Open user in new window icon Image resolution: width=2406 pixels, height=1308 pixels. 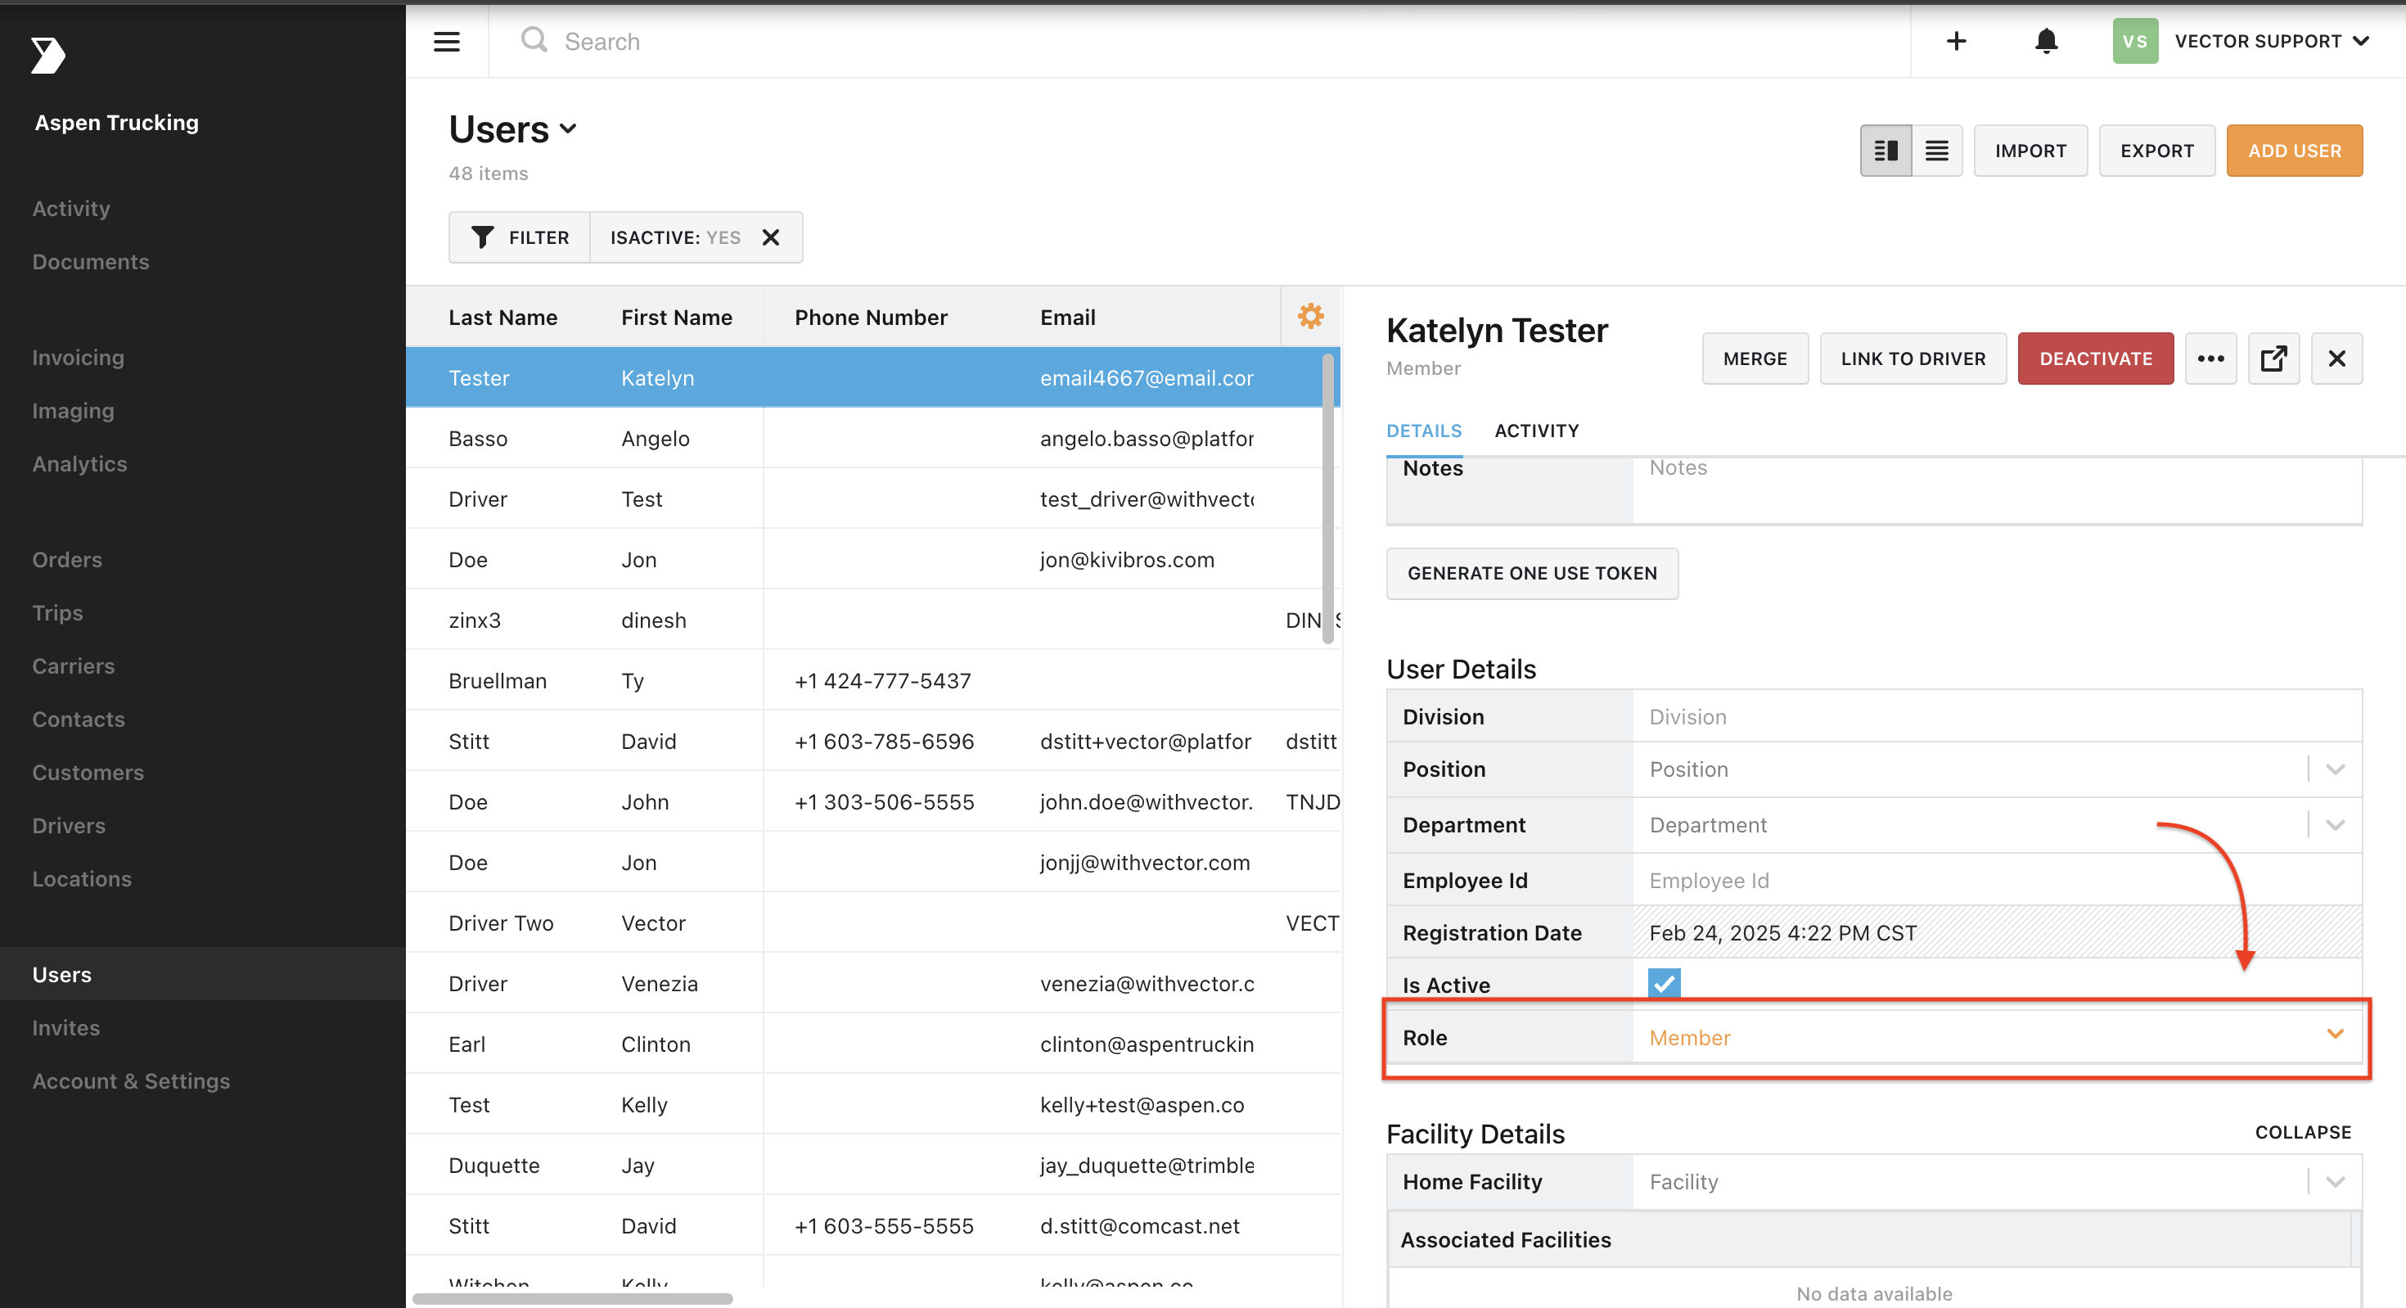pos(2273,359)
